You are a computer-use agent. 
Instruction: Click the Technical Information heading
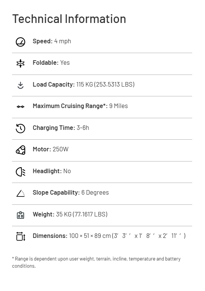tap(69, 19)
